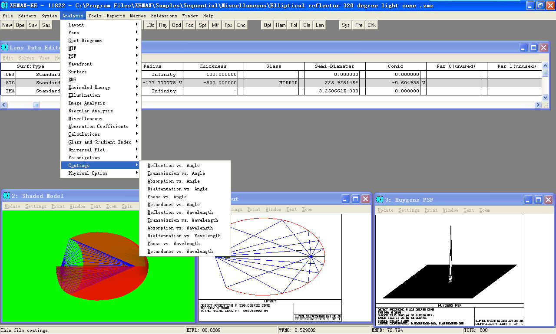Click Settings in Shaded Model window
This screenshot has height=334, width=556.
[x=36, y=206]
